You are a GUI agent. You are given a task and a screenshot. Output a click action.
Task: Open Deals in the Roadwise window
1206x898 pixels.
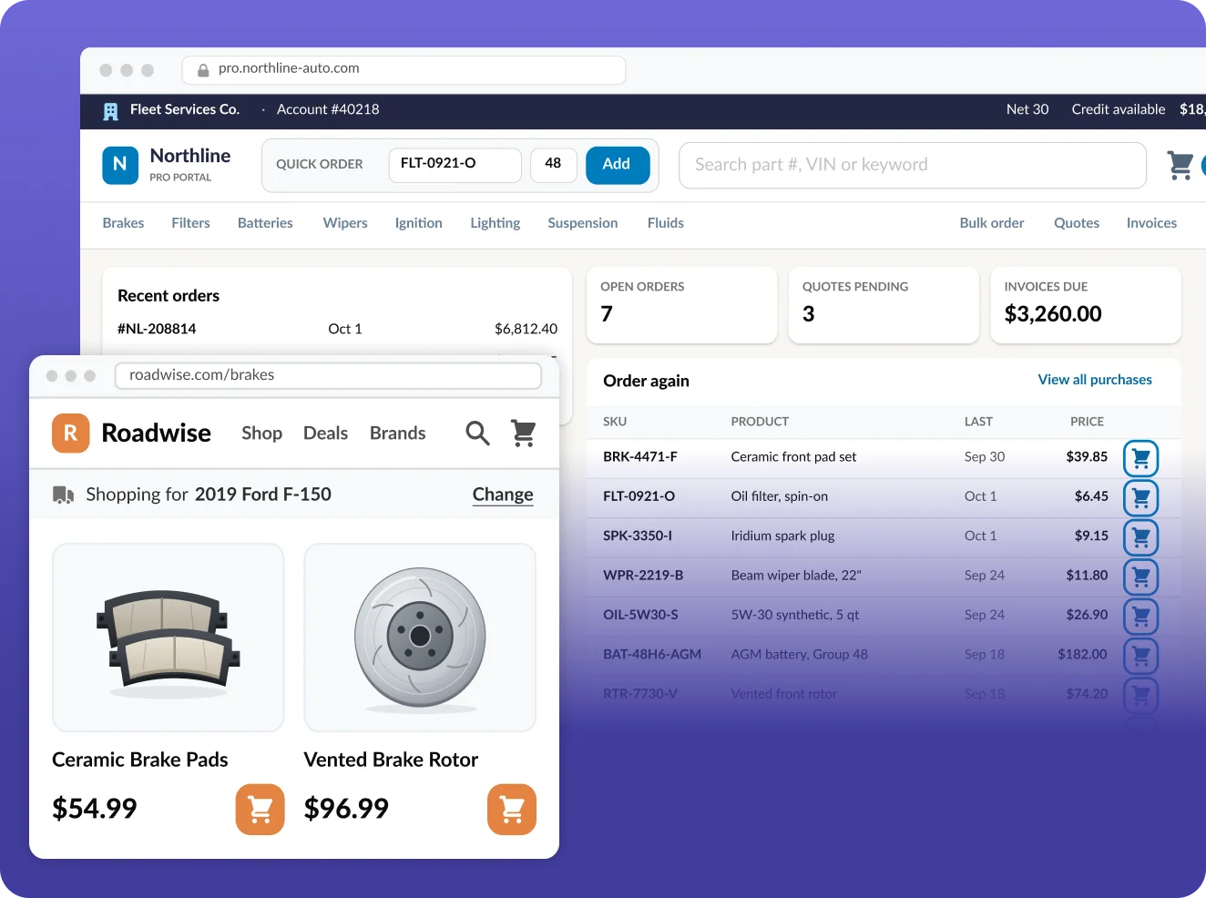pos(325,434)
